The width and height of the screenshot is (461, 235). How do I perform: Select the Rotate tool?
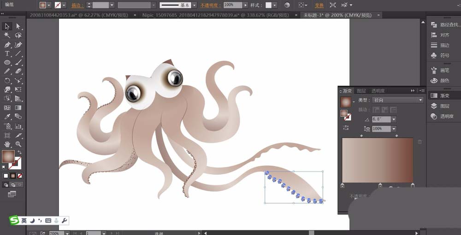(7, 80)
